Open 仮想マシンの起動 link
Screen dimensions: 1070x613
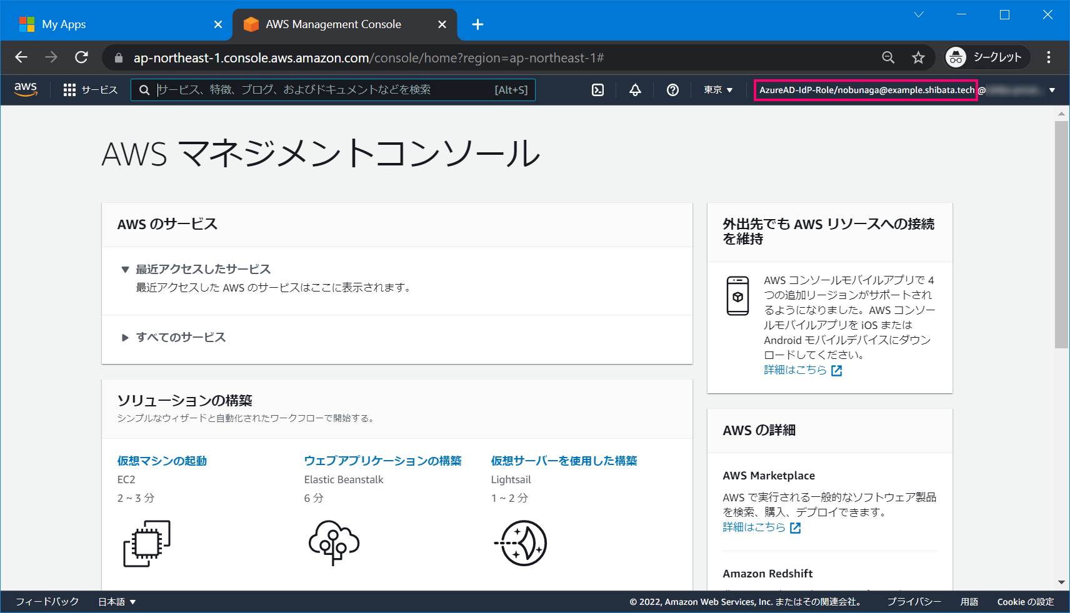(162, 461)
